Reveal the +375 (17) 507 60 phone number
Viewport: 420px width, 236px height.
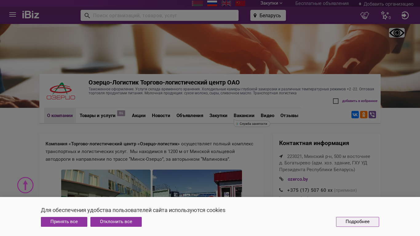[x=310, y=190]
